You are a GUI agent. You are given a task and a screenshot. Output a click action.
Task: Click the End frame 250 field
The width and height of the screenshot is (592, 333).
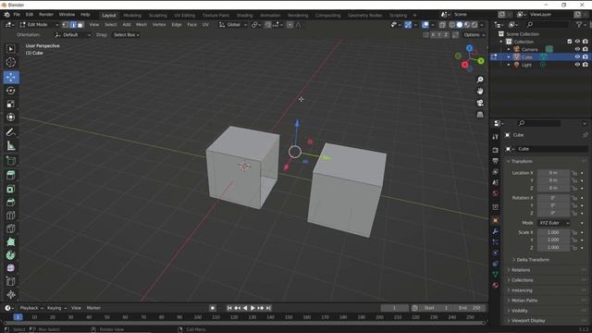click(469, 308)
